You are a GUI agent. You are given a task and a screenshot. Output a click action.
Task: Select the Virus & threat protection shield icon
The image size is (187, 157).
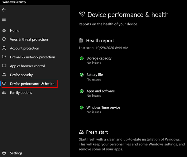point(4,39)
